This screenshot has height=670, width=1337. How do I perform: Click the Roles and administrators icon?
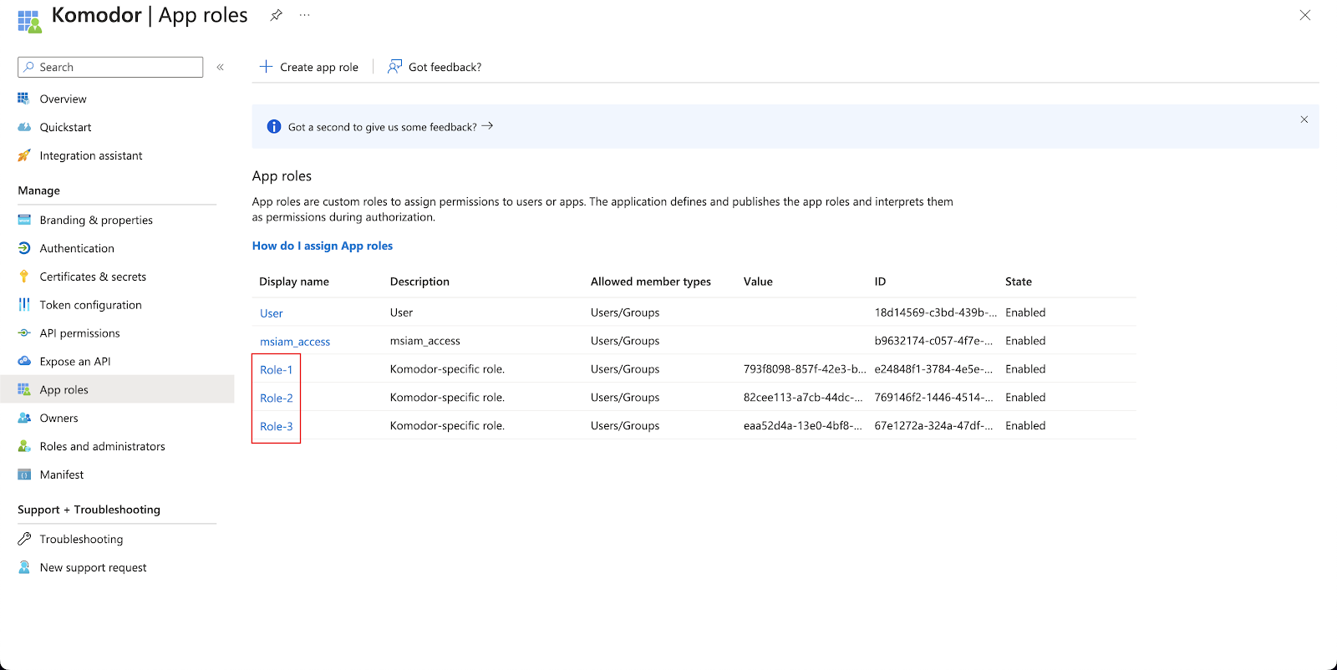(24, 446)
